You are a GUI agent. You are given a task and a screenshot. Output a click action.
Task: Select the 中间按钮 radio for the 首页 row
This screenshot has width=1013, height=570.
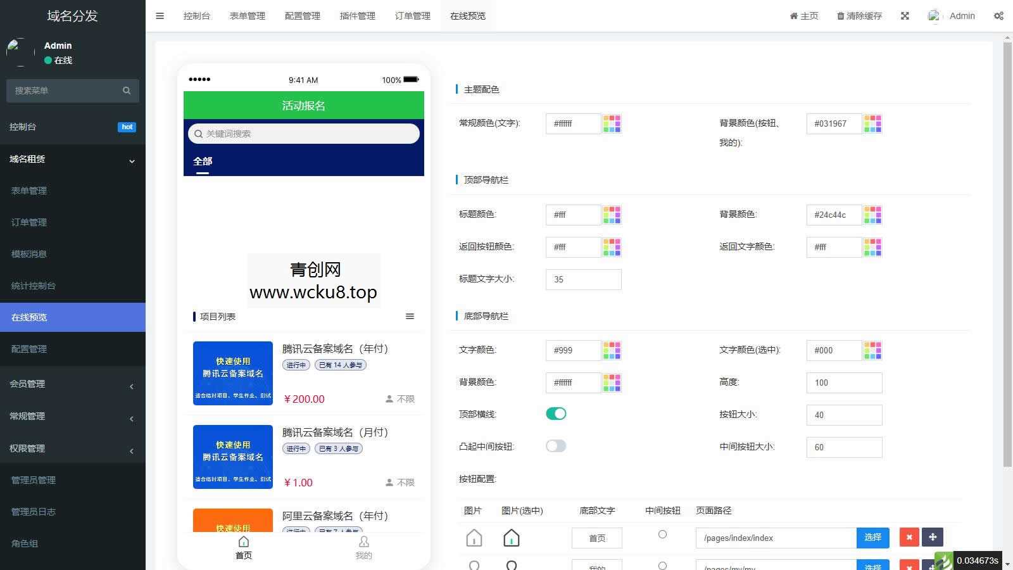tap(662, 534)
